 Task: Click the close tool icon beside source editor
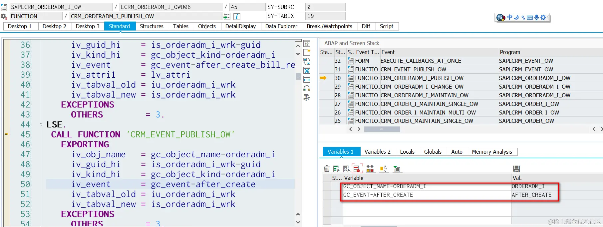[x=307, y=44]
